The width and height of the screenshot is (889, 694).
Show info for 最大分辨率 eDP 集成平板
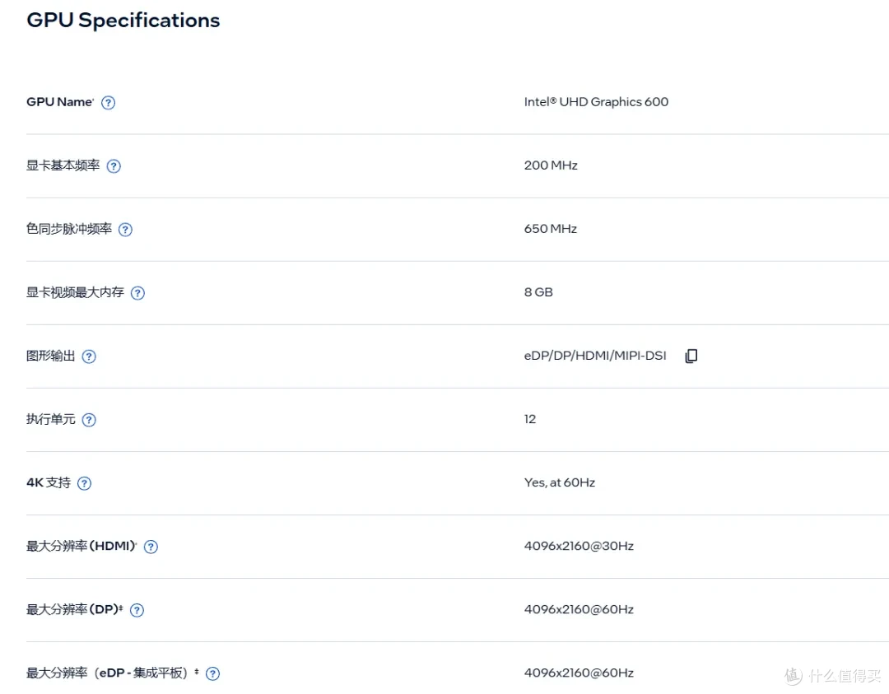(212, 674)
